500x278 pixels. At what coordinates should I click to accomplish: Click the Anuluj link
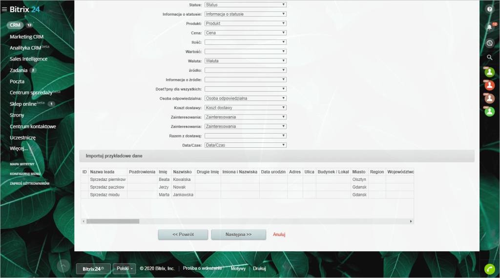coord(279,235)
